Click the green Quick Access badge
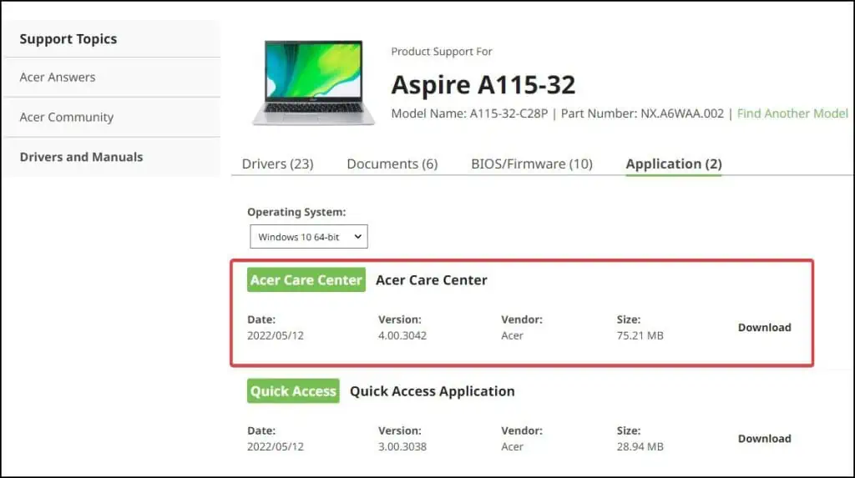Viewport: 855px width, 478px height. point(293,391)
